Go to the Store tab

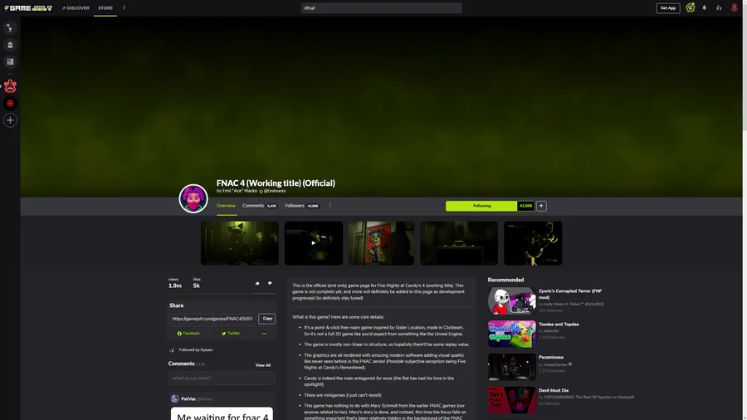coord(105,8)
